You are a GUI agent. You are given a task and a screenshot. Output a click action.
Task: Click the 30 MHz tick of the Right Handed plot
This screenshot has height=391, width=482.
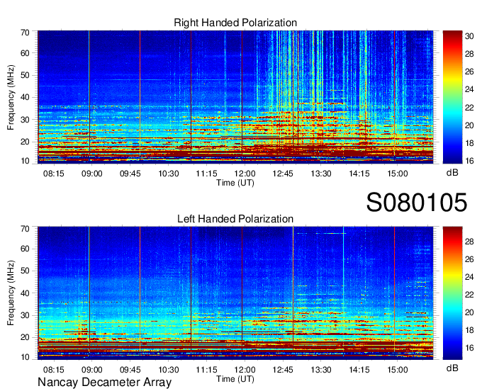(25, 120)
